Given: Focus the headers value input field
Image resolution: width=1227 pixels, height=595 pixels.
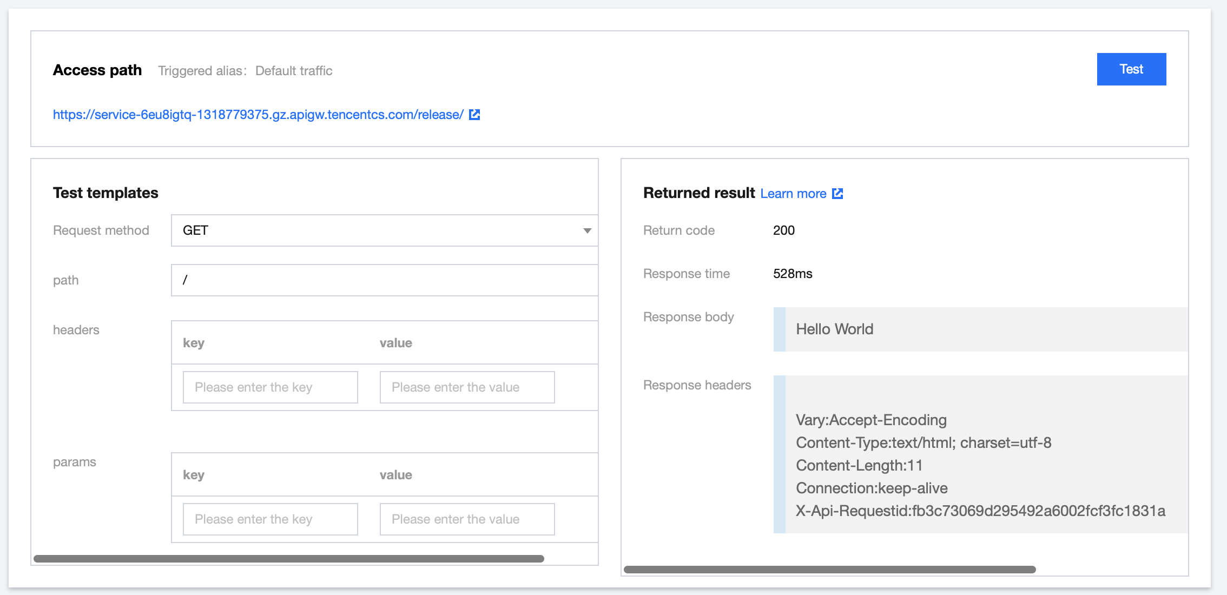Looking at the screenshot, I should [x=467, y=387].
